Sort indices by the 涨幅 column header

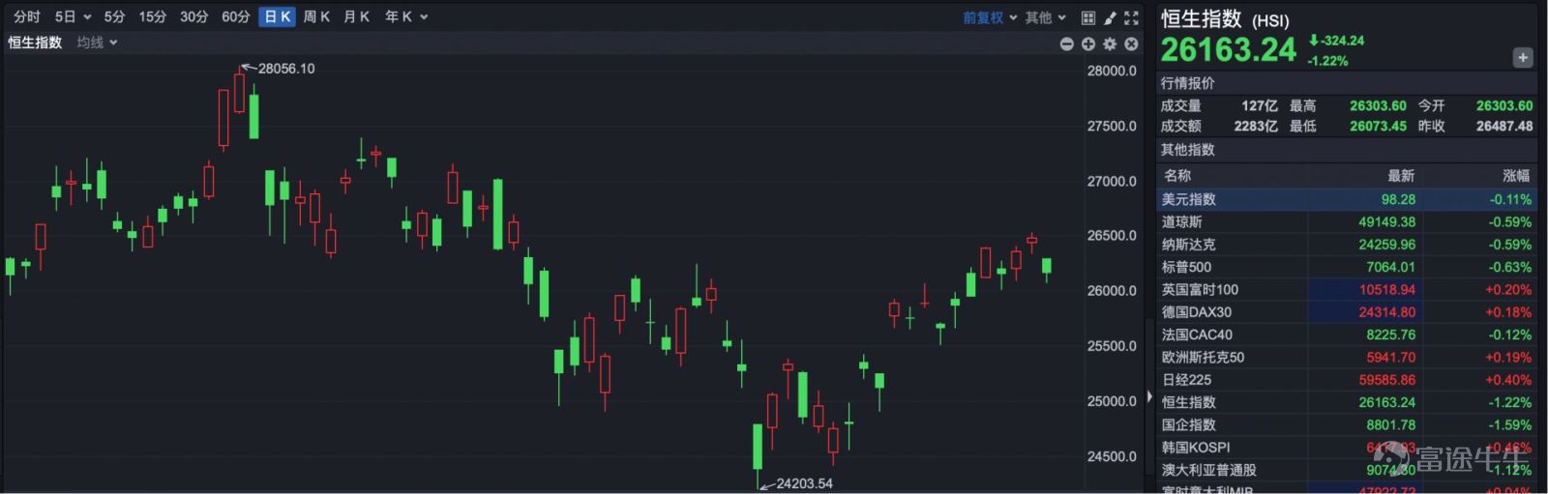1516,175
